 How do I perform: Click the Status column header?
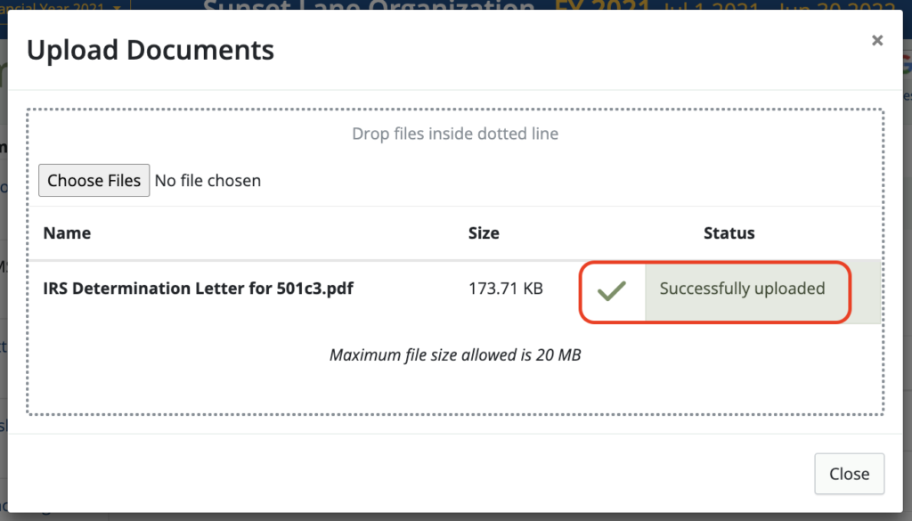pyautogui.click(x=729, y=232)
